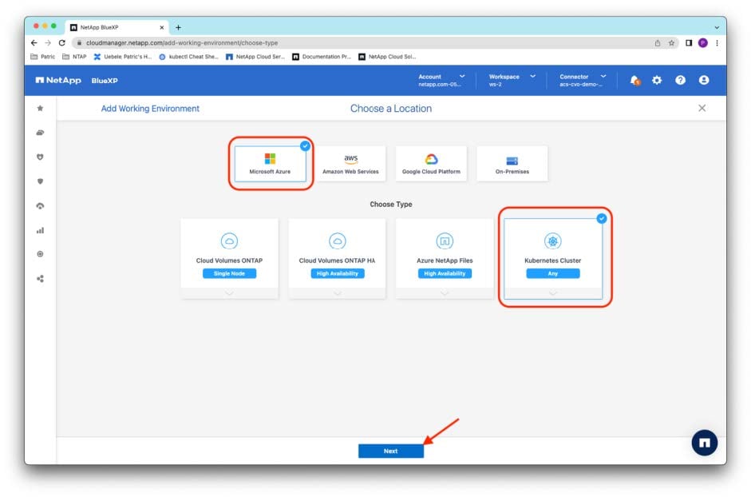The width and height of the screenshot is (751, 497).
Task: Expand details chevron under Cloud Volumes ONTAP
Action: [229, 292]
